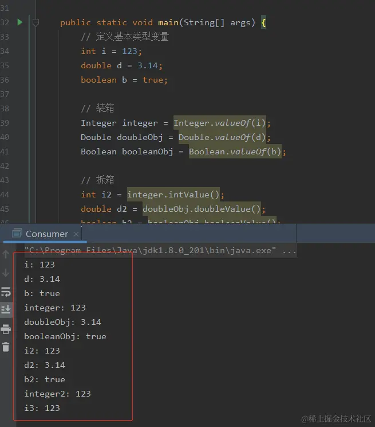Click integer.intValue() expression
This screenshot has width=375, height=427.
pos(173,195)
